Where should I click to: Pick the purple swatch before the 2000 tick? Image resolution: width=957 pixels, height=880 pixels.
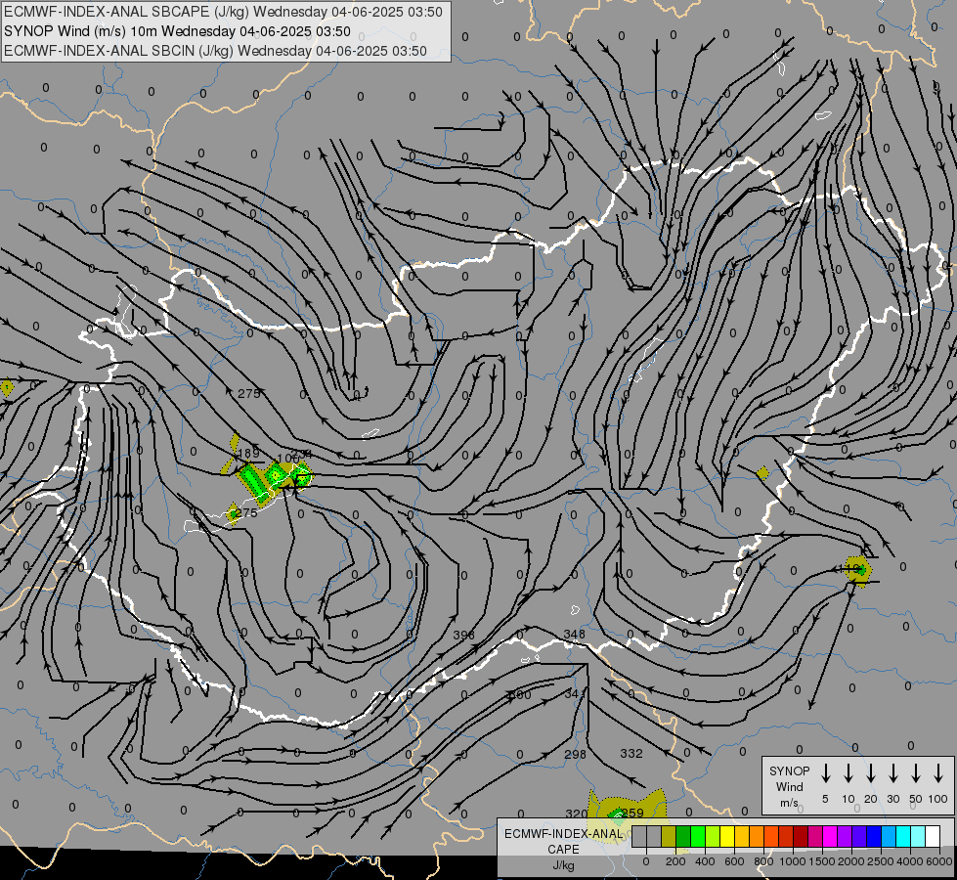(x=844, y=836)
